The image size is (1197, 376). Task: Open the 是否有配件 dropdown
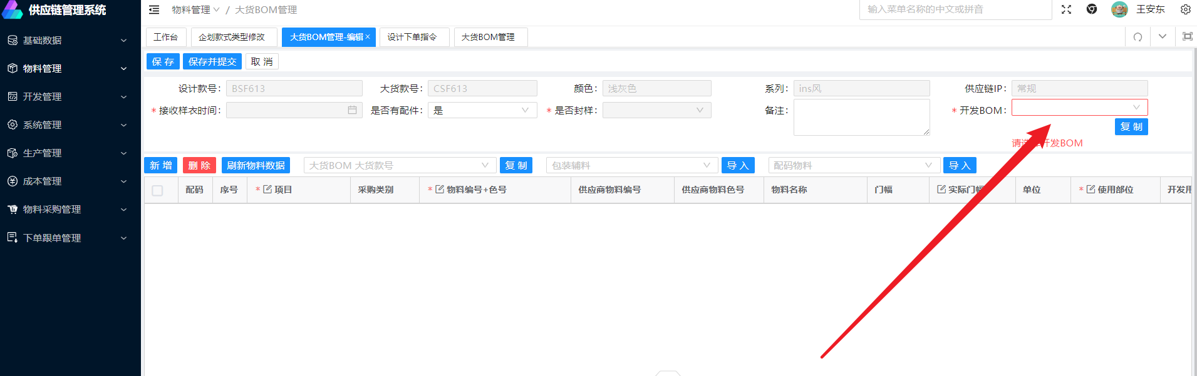[482, 110]
